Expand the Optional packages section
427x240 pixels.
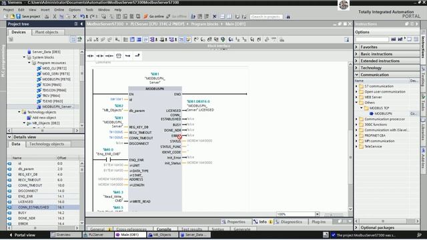tap(356, 227)
